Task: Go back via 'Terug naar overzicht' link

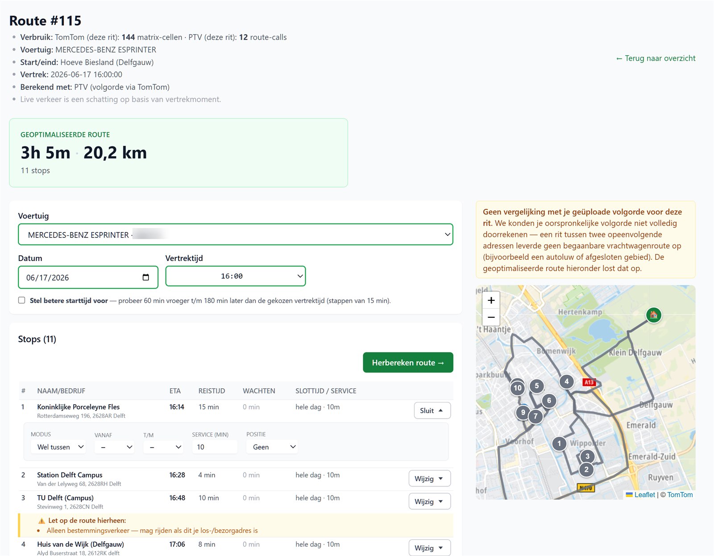Action: coord(656,58)
